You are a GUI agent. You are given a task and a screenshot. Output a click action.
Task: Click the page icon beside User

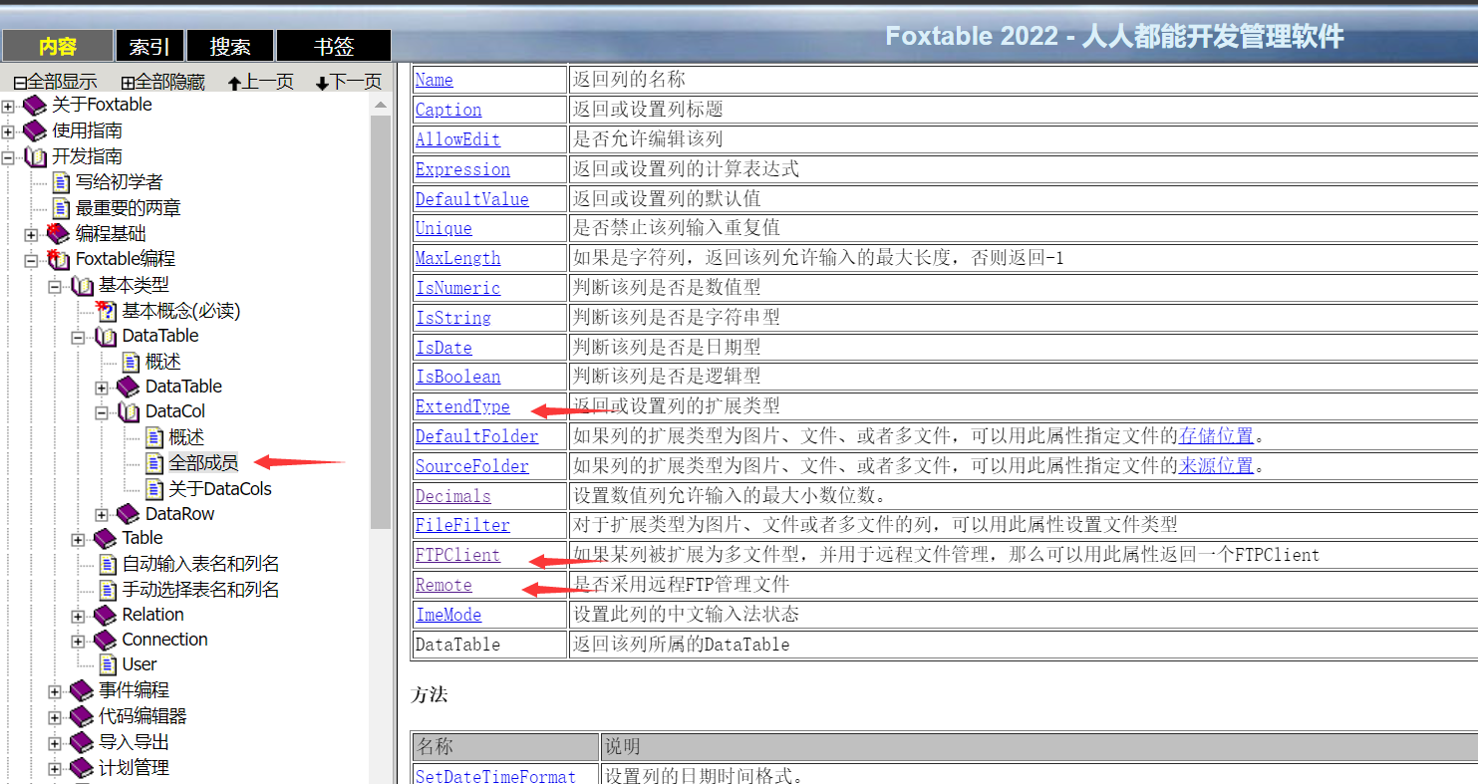pos(108,664)
